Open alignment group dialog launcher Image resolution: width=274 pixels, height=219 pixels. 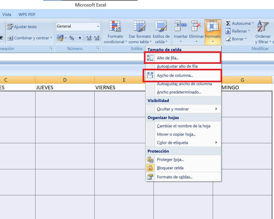click(x=51, y=48)
